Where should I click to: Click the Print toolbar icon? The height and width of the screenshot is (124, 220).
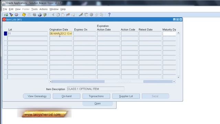tap(40, 14)
